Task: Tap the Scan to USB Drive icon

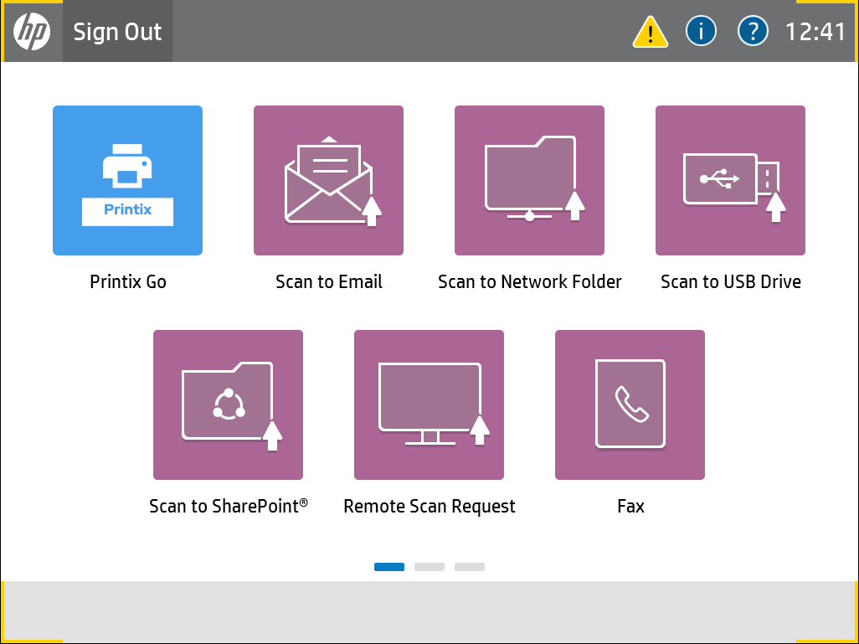Action: pos(730,180)
